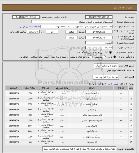Select item name سرنگ گاواژ
This screenshot has height=153, width=139.
tap(92, 131)
